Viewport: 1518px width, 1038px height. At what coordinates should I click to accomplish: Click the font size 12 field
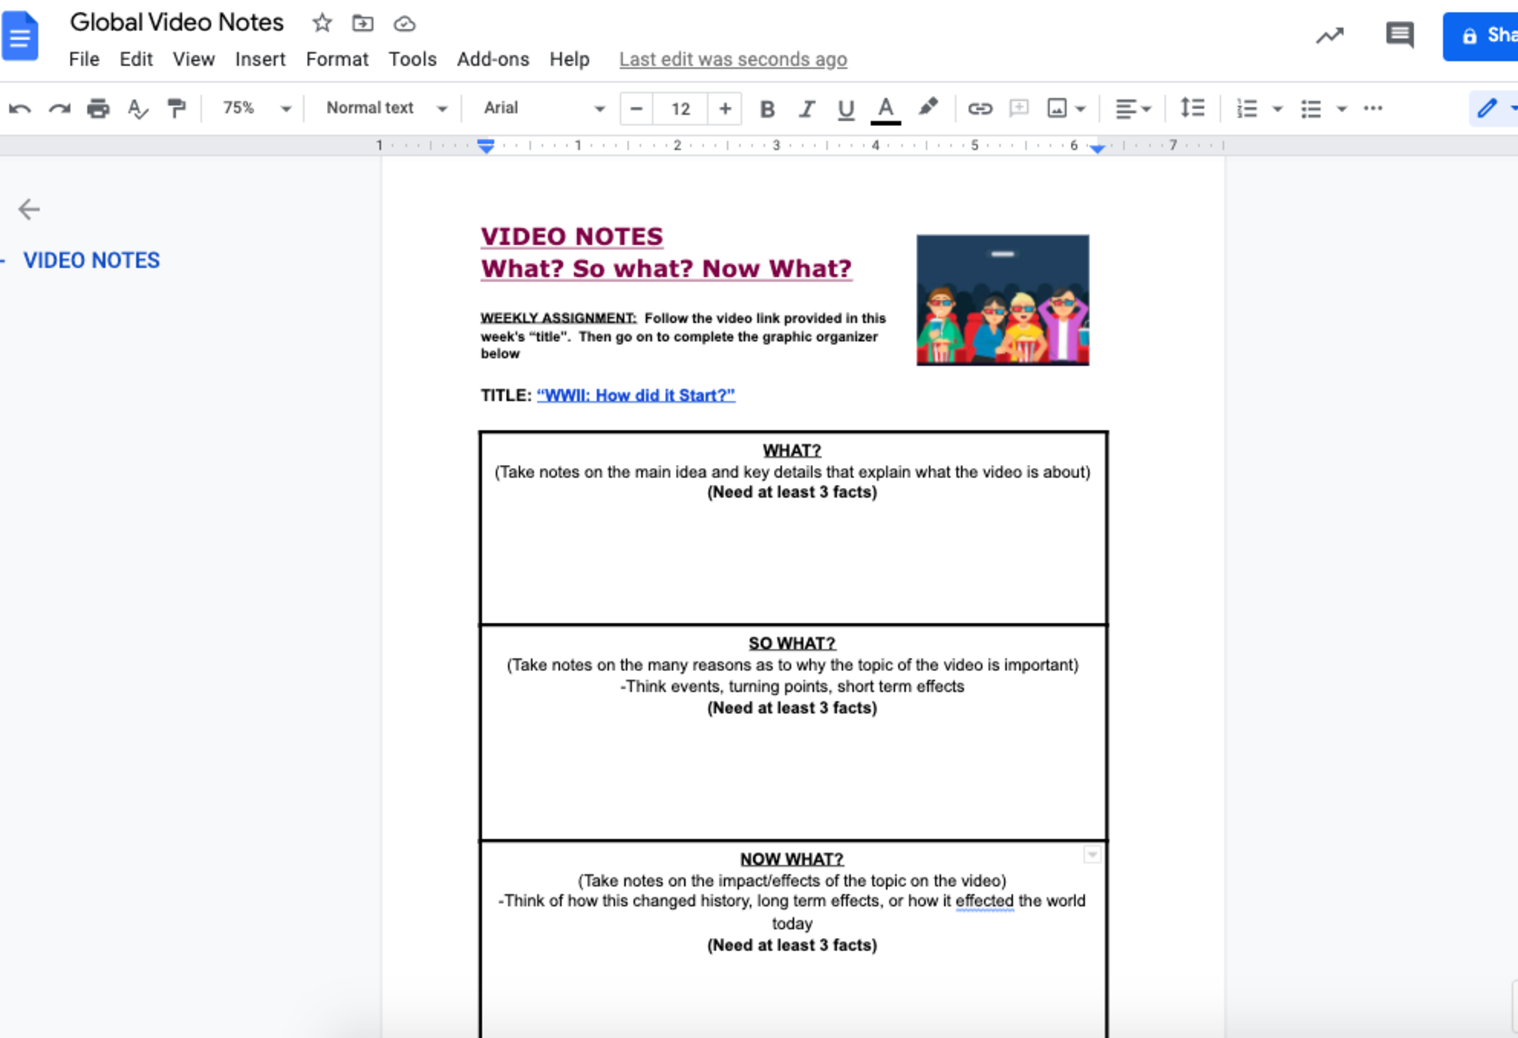click(x=680, y=109)
